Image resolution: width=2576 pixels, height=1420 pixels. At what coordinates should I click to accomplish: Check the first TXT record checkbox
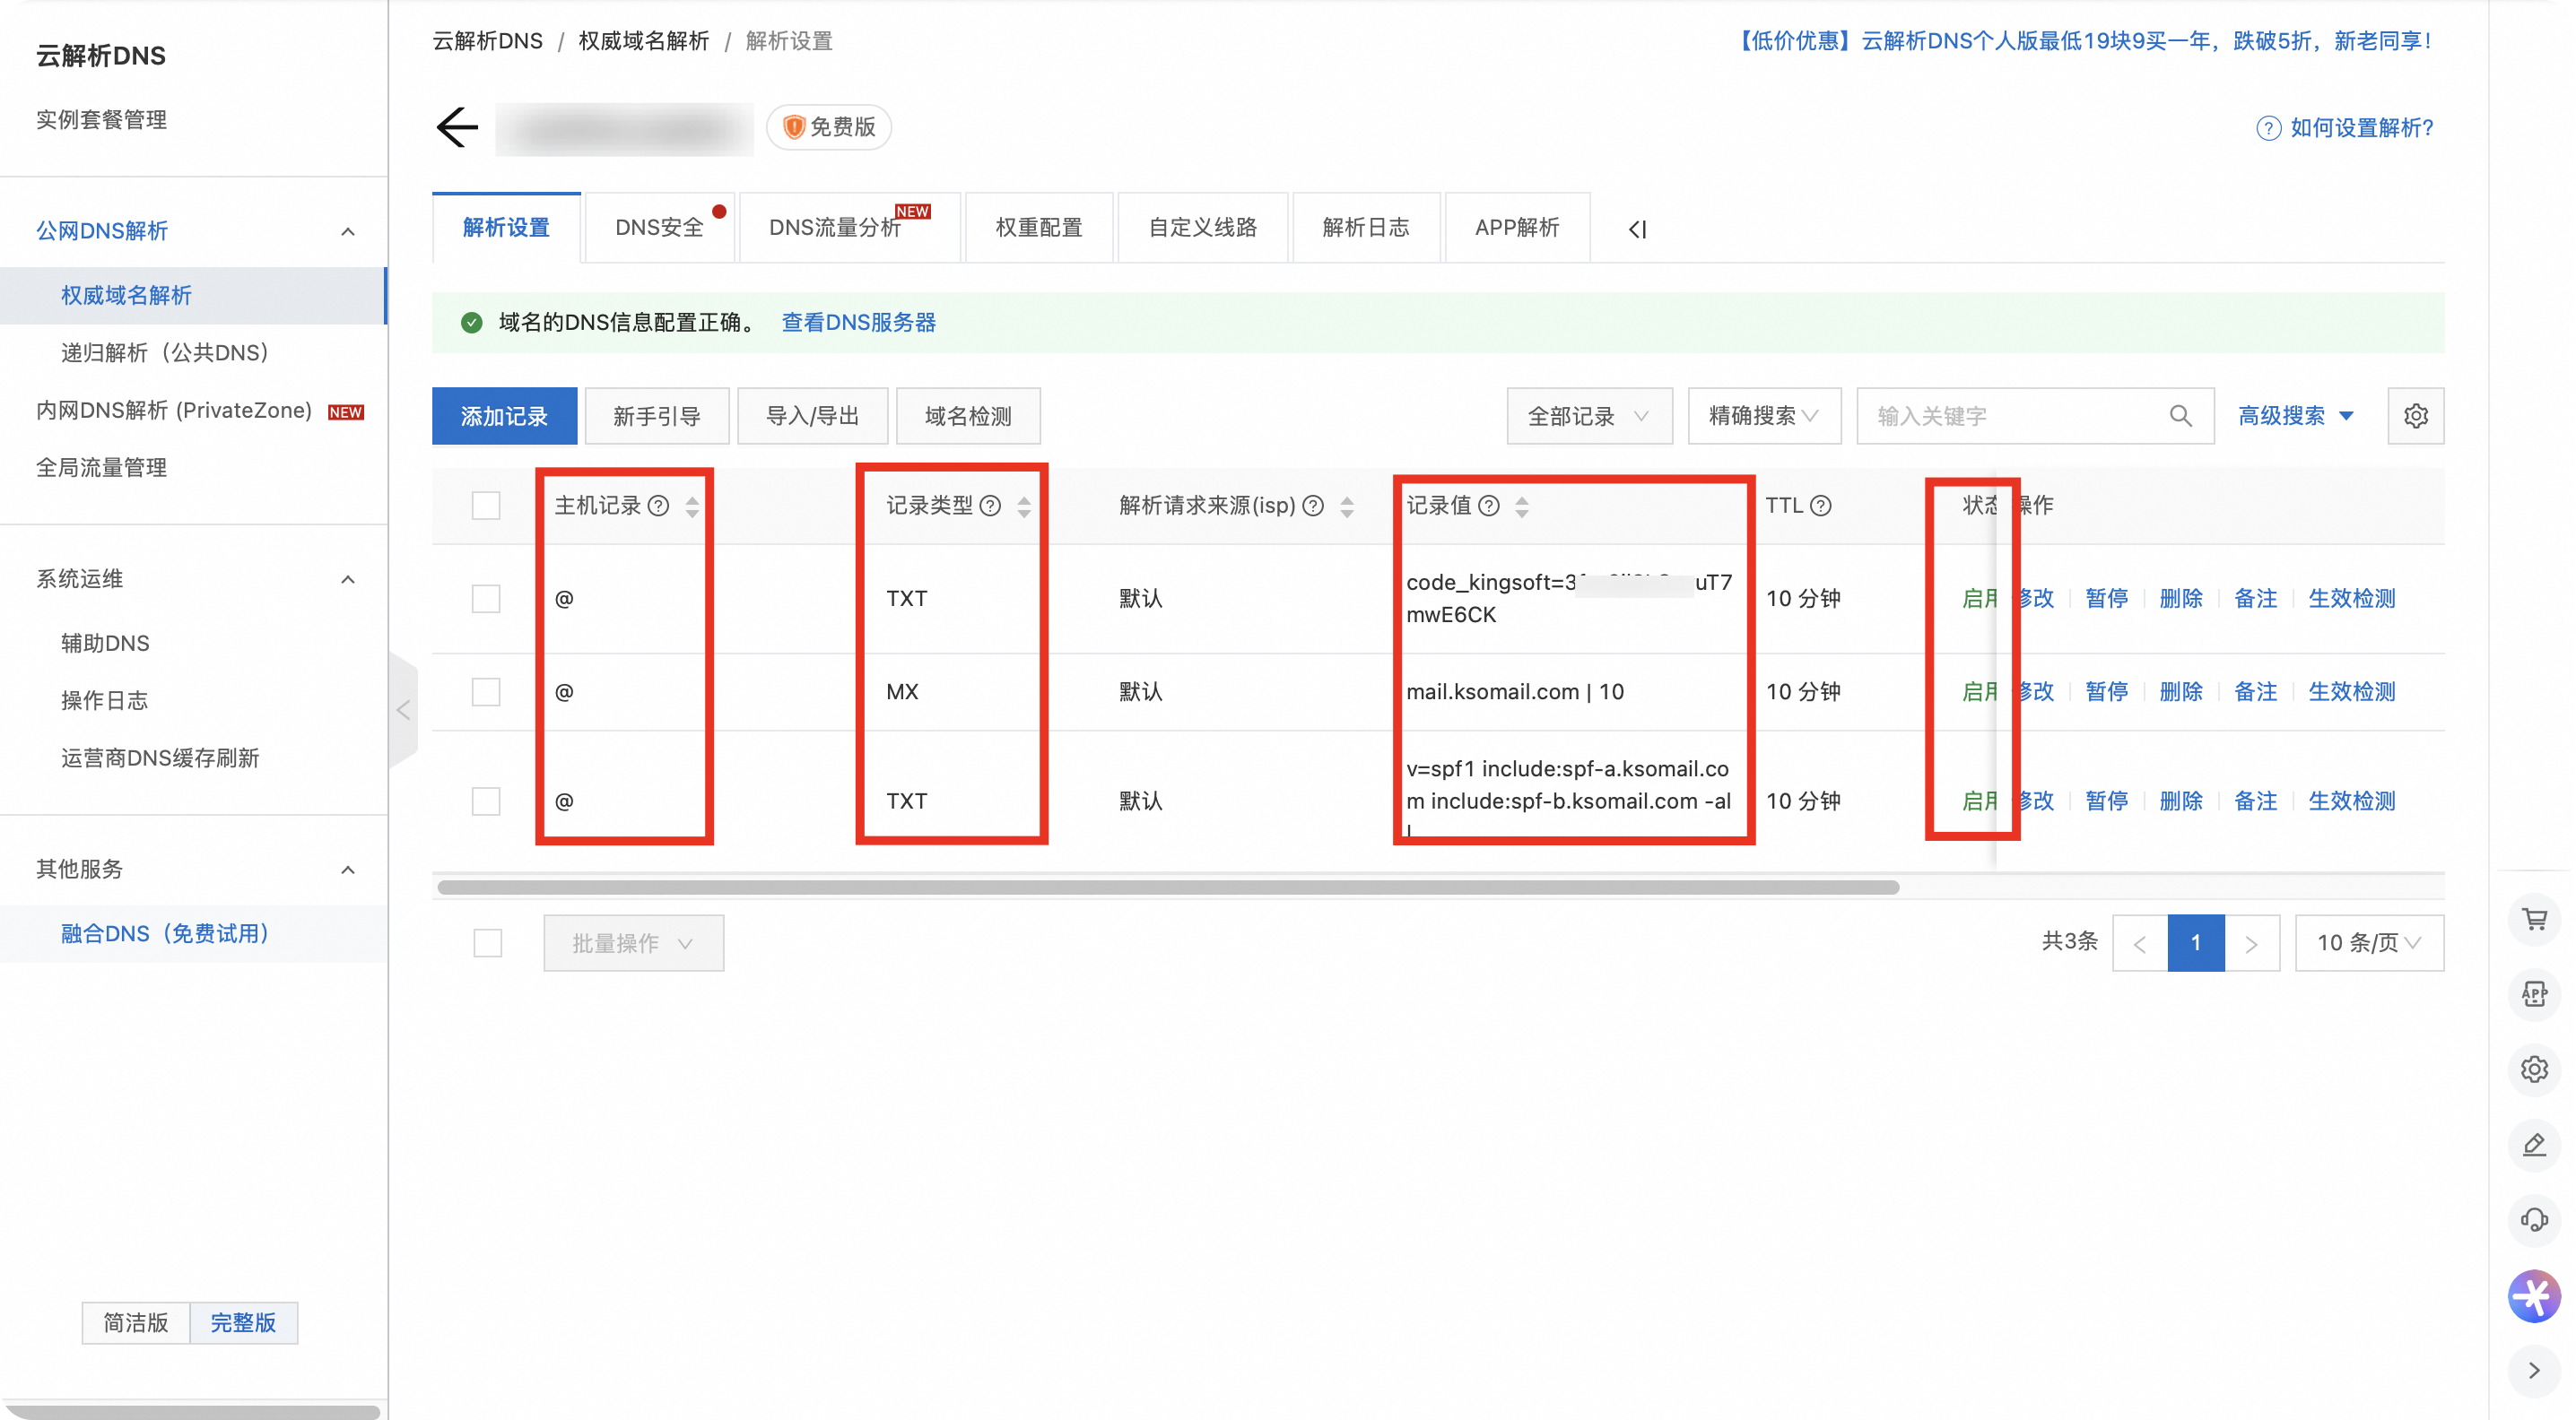coord(486,599)
